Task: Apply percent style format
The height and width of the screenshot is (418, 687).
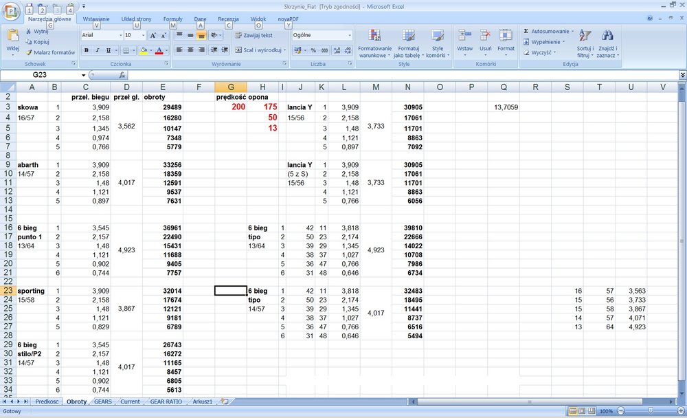Action: [x=313, y=50]
